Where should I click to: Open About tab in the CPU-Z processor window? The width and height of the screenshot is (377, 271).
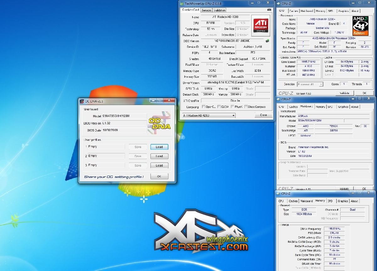(355, 11)
